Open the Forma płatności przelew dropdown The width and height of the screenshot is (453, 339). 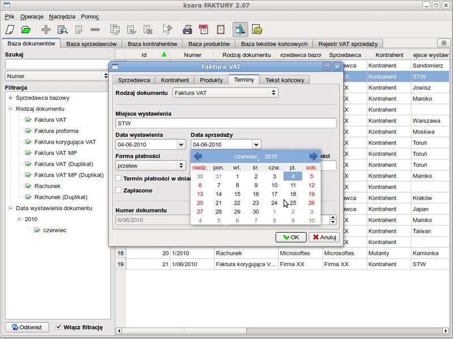151,166
